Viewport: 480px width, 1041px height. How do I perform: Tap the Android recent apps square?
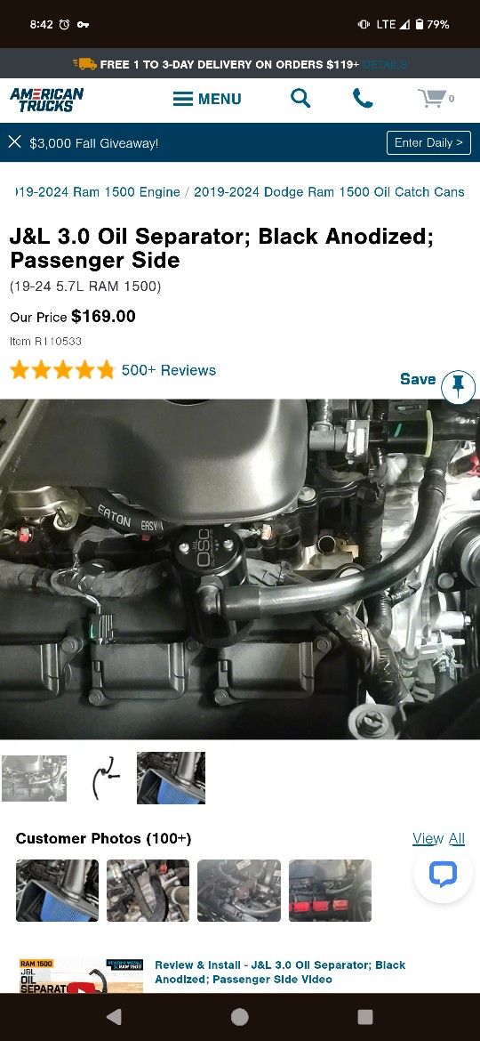364,1016
